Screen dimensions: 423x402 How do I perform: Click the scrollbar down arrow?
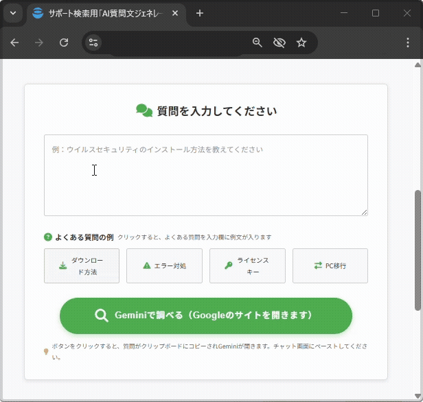(418, 396)
